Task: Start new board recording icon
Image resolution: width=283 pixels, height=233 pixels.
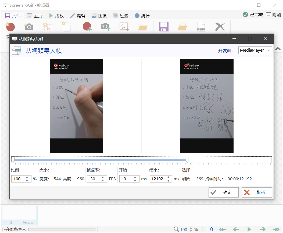Action: tap(48, 27)
